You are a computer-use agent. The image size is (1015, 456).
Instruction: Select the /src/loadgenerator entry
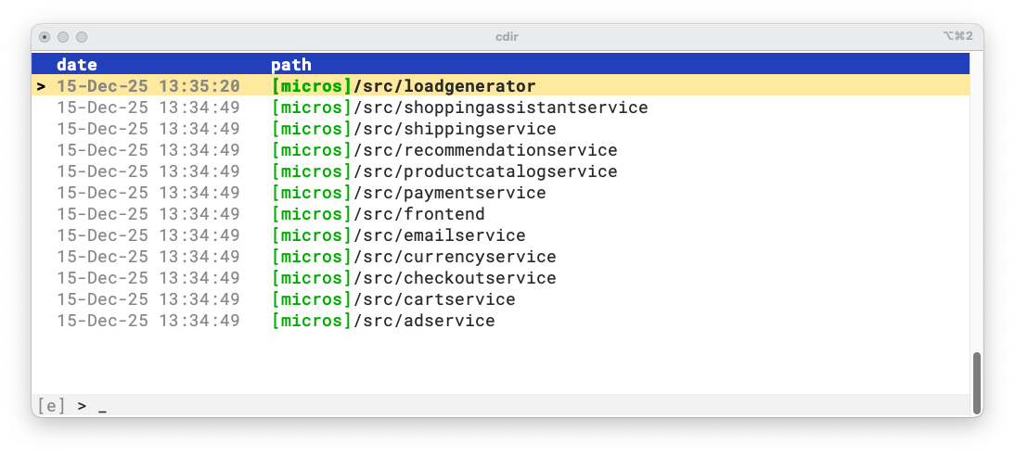(x=445, y=86)
